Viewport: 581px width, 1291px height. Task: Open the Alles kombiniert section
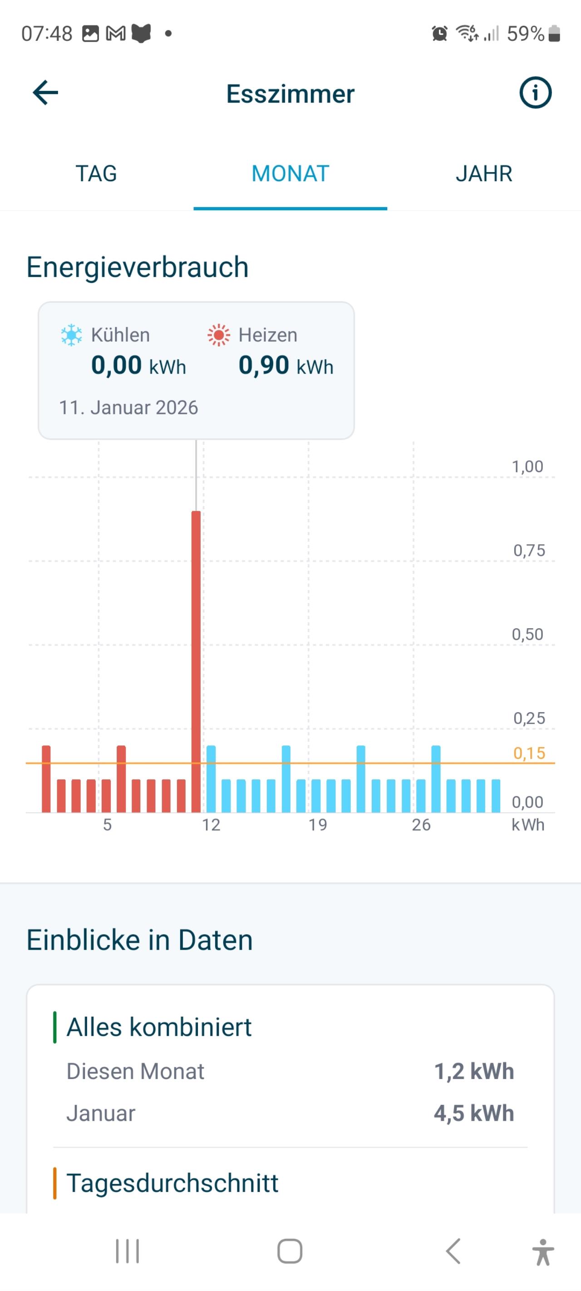tap(159, 1027)
